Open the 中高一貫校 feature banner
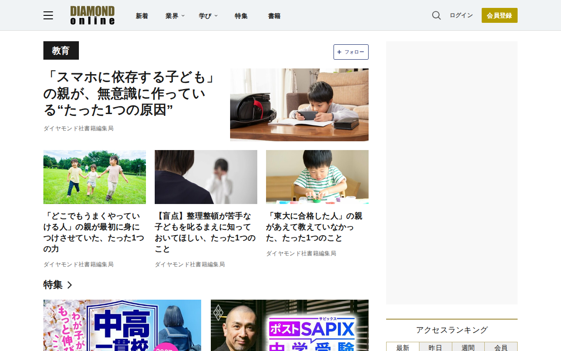Screen dimensions: 561x351 [122, 325]
